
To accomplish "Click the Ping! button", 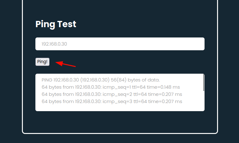I will coord(42,62).
